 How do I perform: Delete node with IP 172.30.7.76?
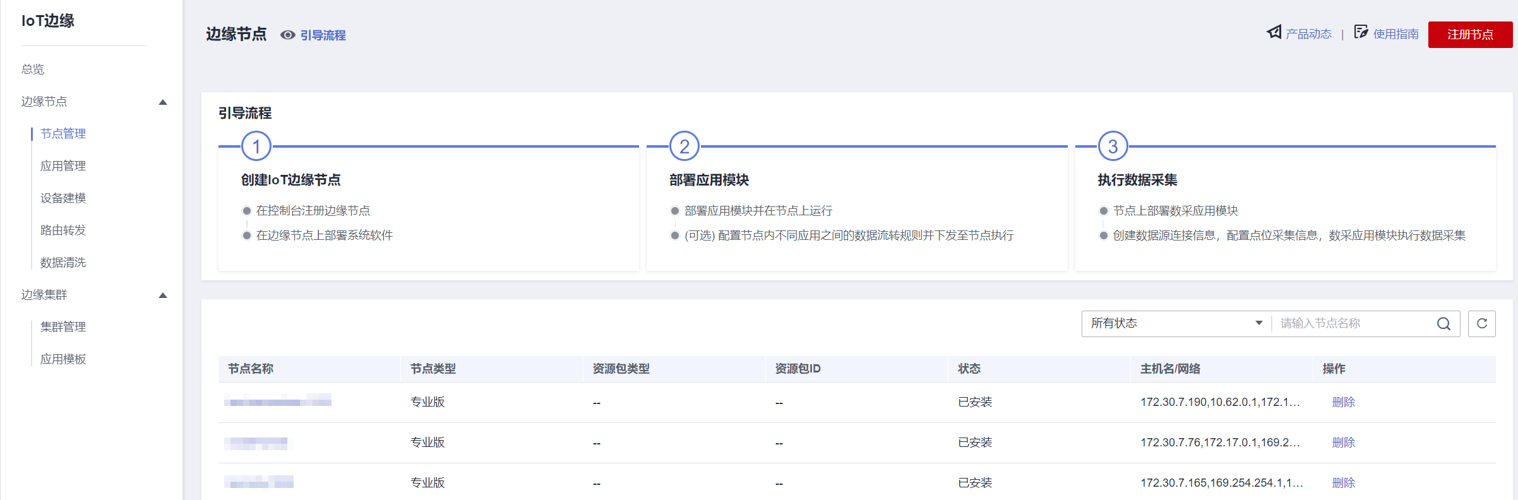pos(1343,443)
